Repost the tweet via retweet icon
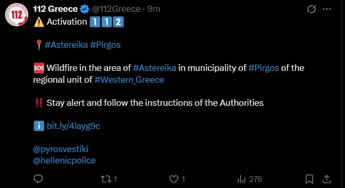 106,179
